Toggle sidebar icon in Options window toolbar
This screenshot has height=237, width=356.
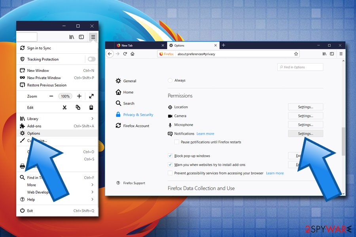332,54
